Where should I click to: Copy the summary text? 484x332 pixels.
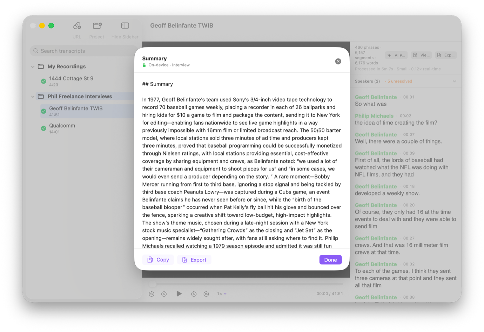158,260
